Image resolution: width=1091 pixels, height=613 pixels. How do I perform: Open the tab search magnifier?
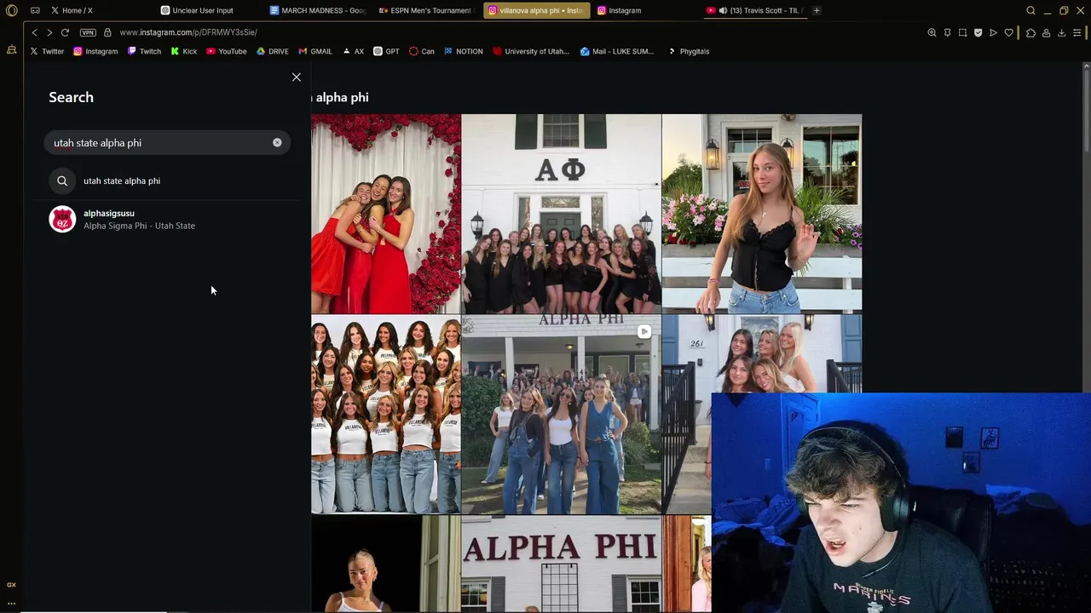tap(1030, 10)
